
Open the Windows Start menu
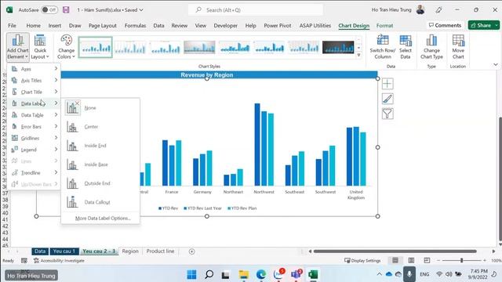tap(191, 274)
